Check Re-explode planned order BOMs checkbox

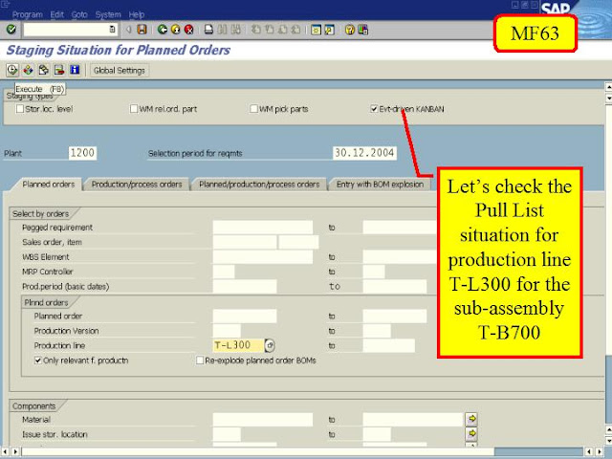point(200,361)
